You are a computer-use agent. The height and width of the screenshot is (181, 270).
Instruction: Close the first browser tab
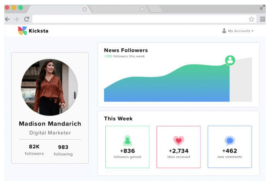tap(84, 9)
